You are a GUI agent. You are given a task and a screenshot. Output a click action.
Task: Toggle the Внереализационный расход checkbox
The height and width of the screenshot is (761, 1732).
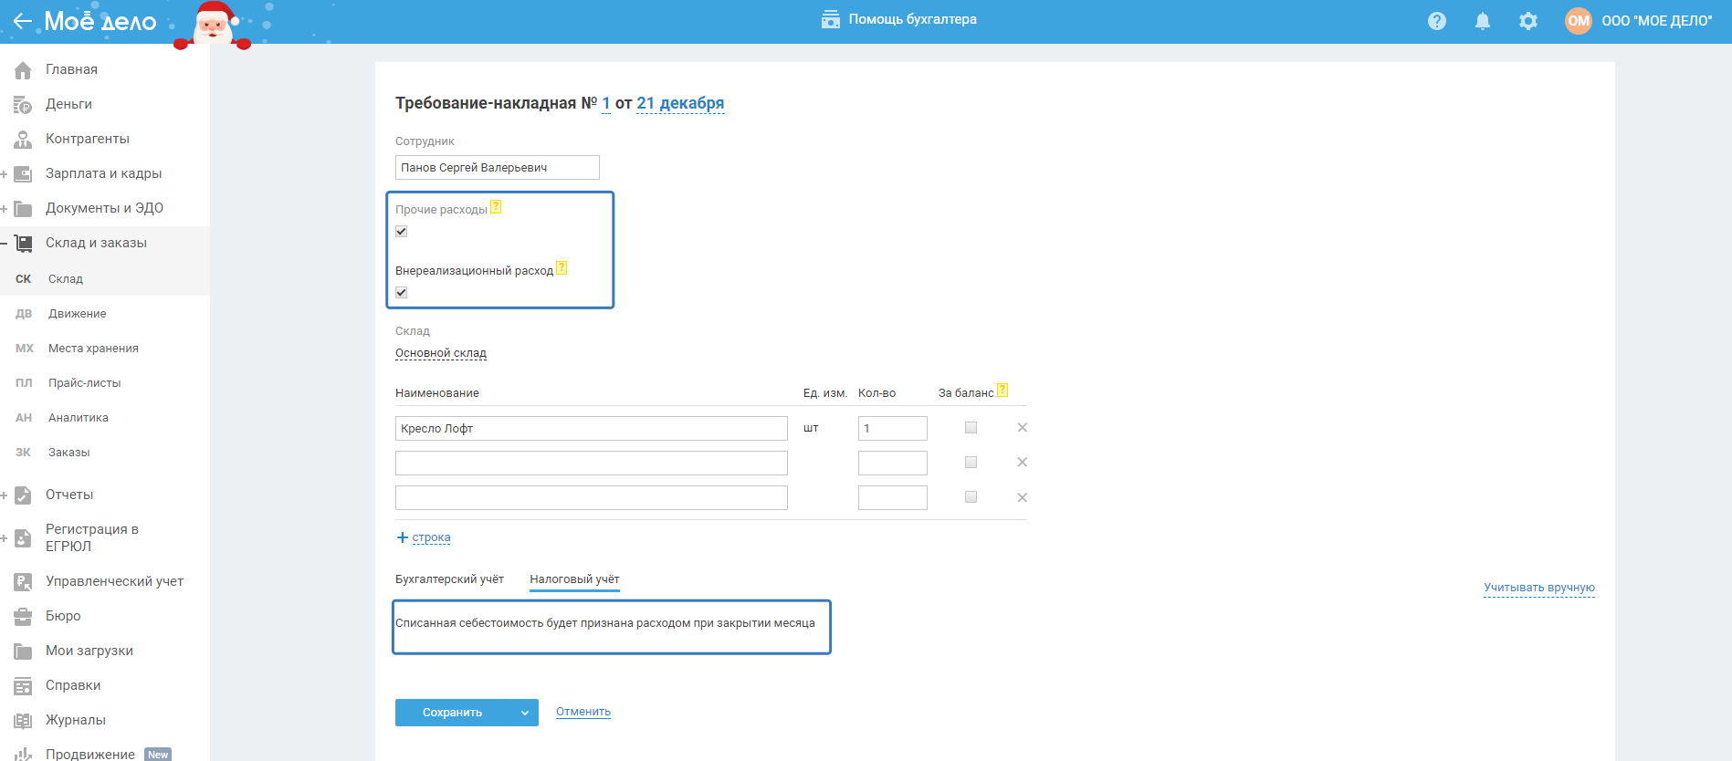[402, 293]
